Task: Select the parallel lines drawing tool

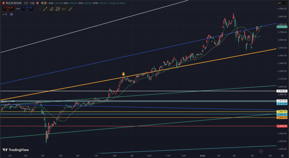Action: coord(58,9)
